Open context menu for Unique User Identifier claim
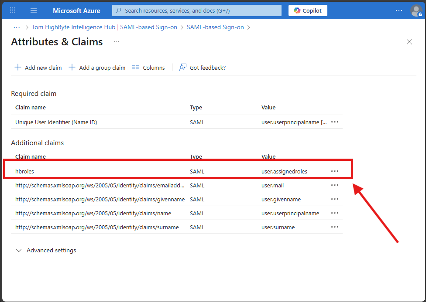Image resolution: width=426 pixels, height=302 pixels. tap(335, 122)
